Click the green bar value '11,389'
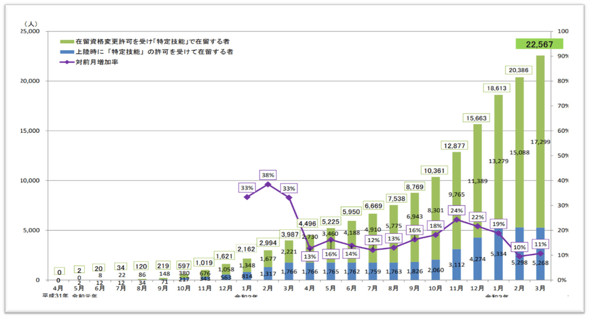Screen dimensions: 589x318 point(477,181)
